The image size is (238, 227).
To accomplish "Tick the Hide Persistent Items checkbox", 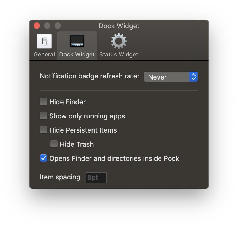I will pyautogui.click(x=44, y=130).
